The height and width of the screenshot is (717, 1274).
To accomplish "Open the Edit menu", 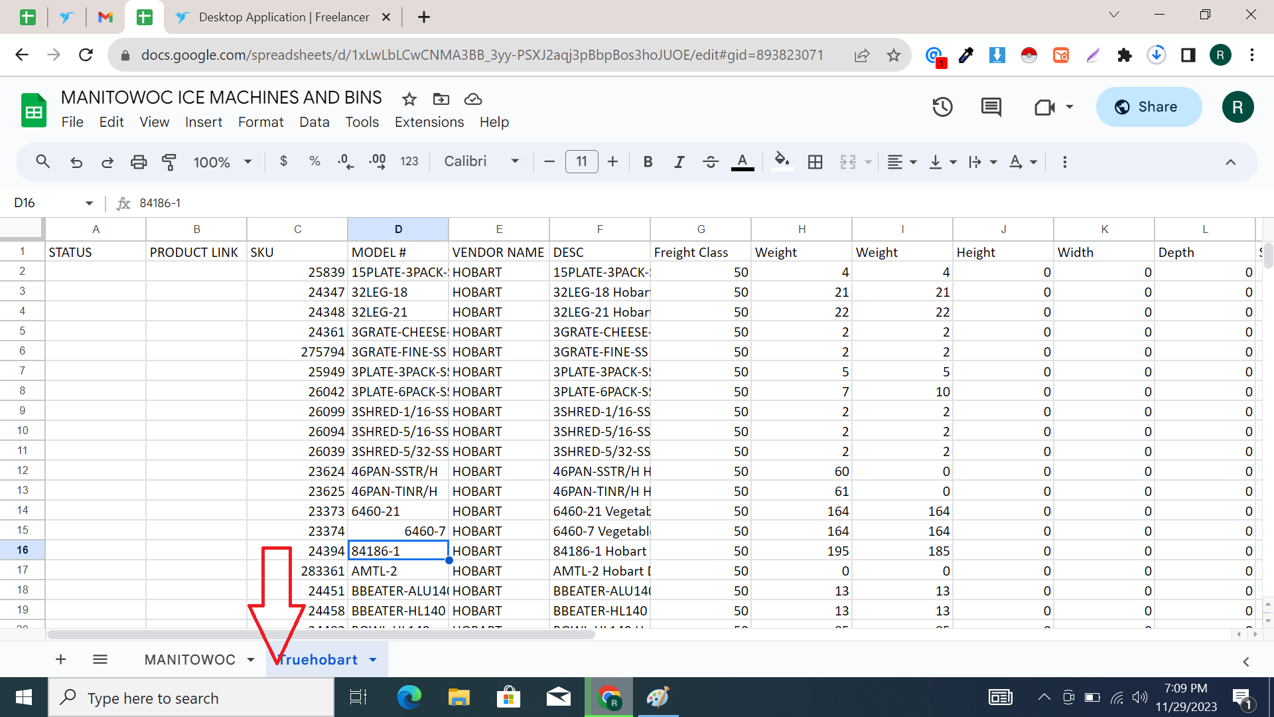I will [111, 122].
